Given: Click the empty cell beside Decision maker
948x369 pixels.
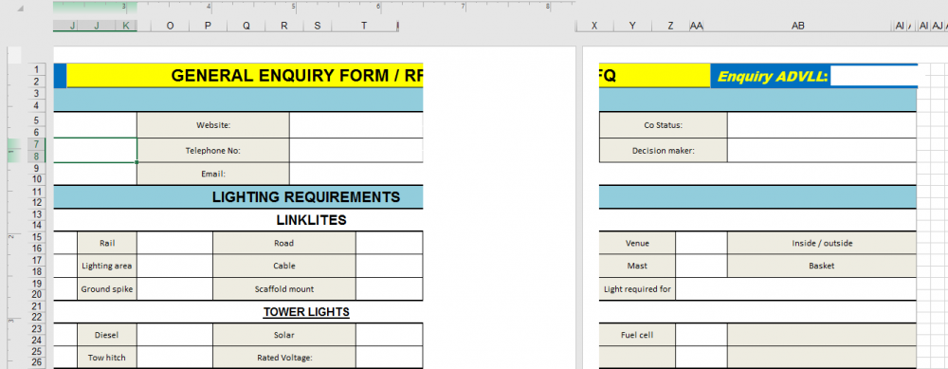Looking at the screenshot, I should (x=822, y=151).
